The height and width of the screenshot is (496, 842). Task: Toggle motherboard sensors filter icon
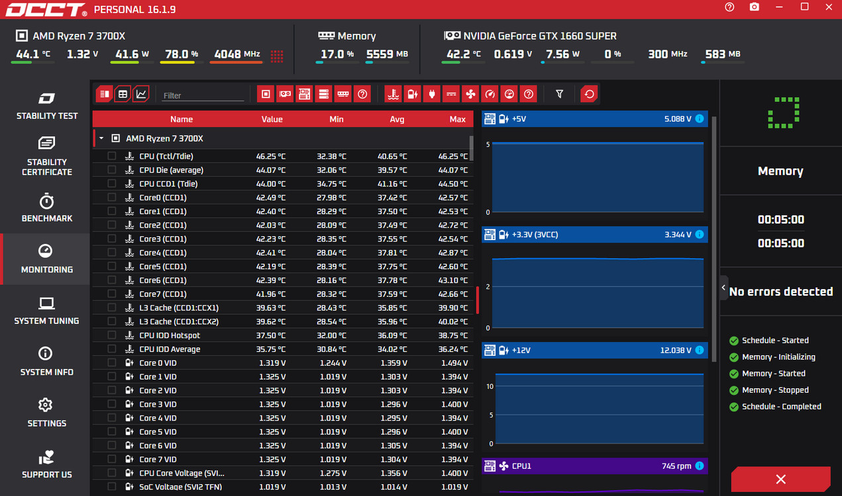click(304, 95)
